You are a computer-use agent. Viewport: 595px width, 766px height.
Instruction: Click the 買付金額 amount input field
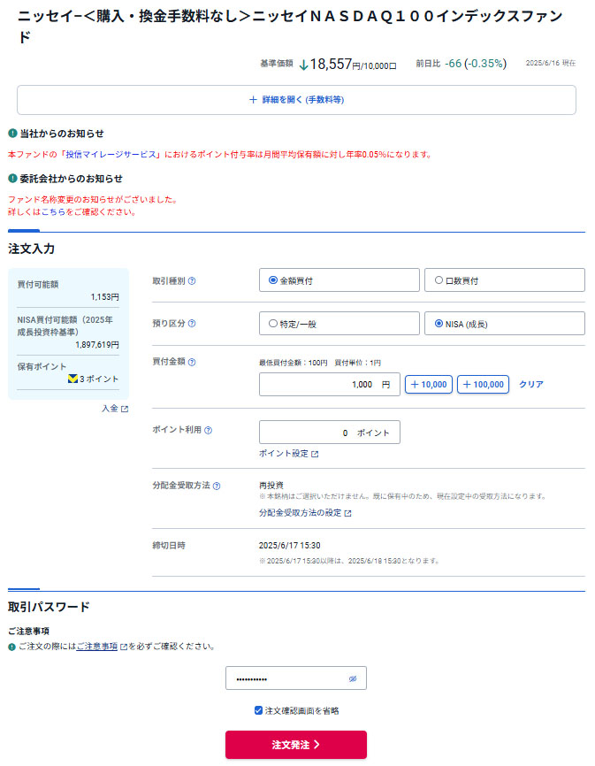[329, 385]
